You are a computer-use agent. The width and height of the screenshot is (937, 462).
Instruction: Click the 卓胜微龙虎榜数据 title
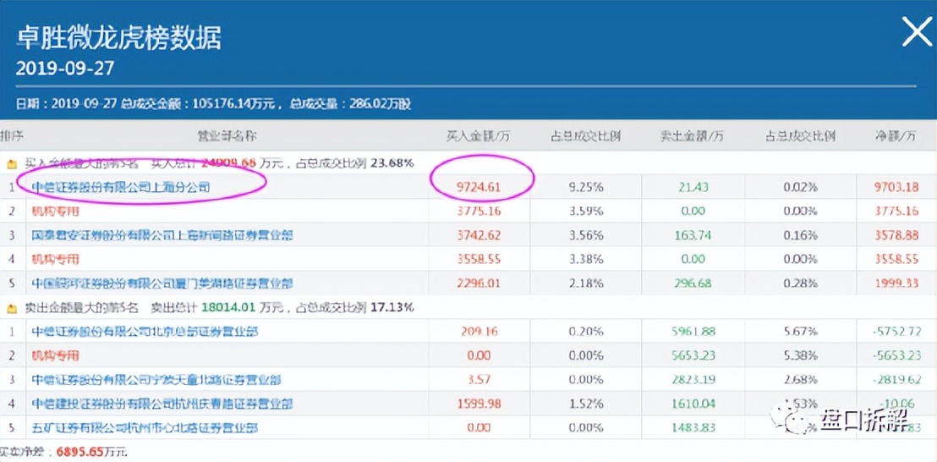tap(118, 38)
